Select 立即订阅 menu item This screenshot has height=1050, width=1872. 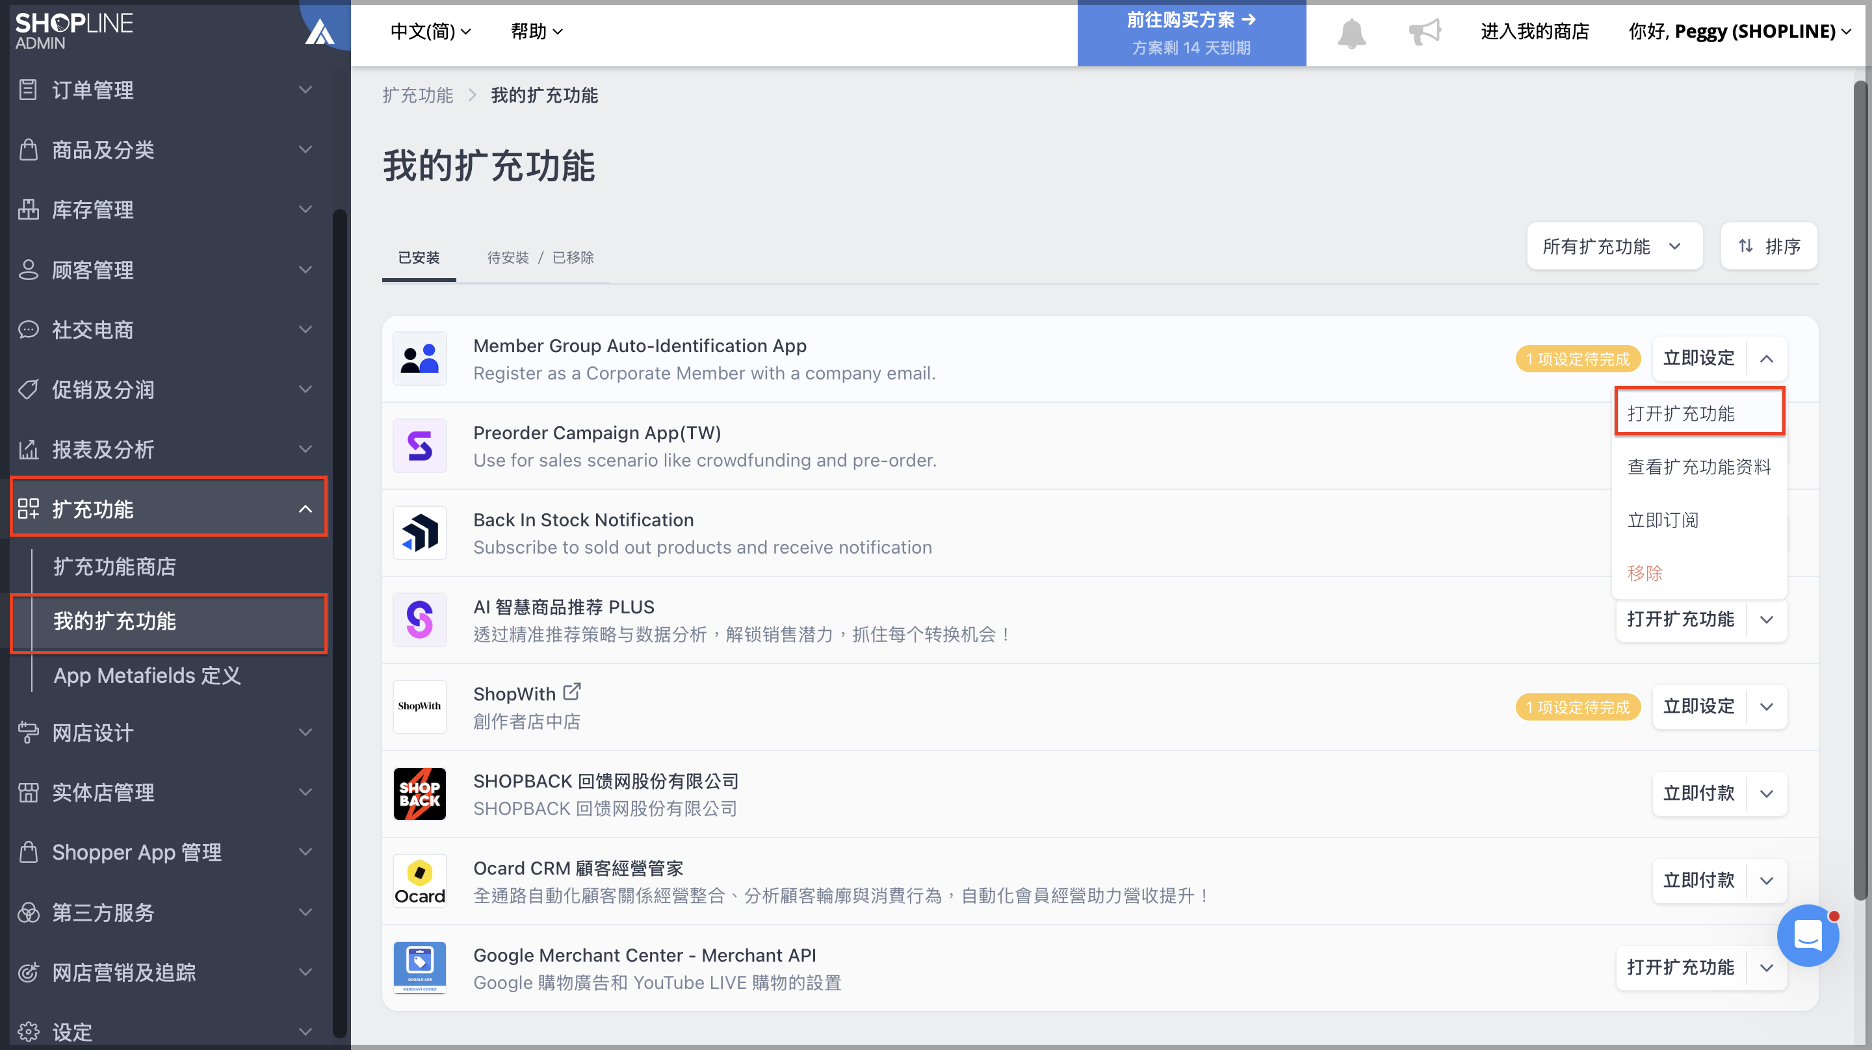[1699, 520]
